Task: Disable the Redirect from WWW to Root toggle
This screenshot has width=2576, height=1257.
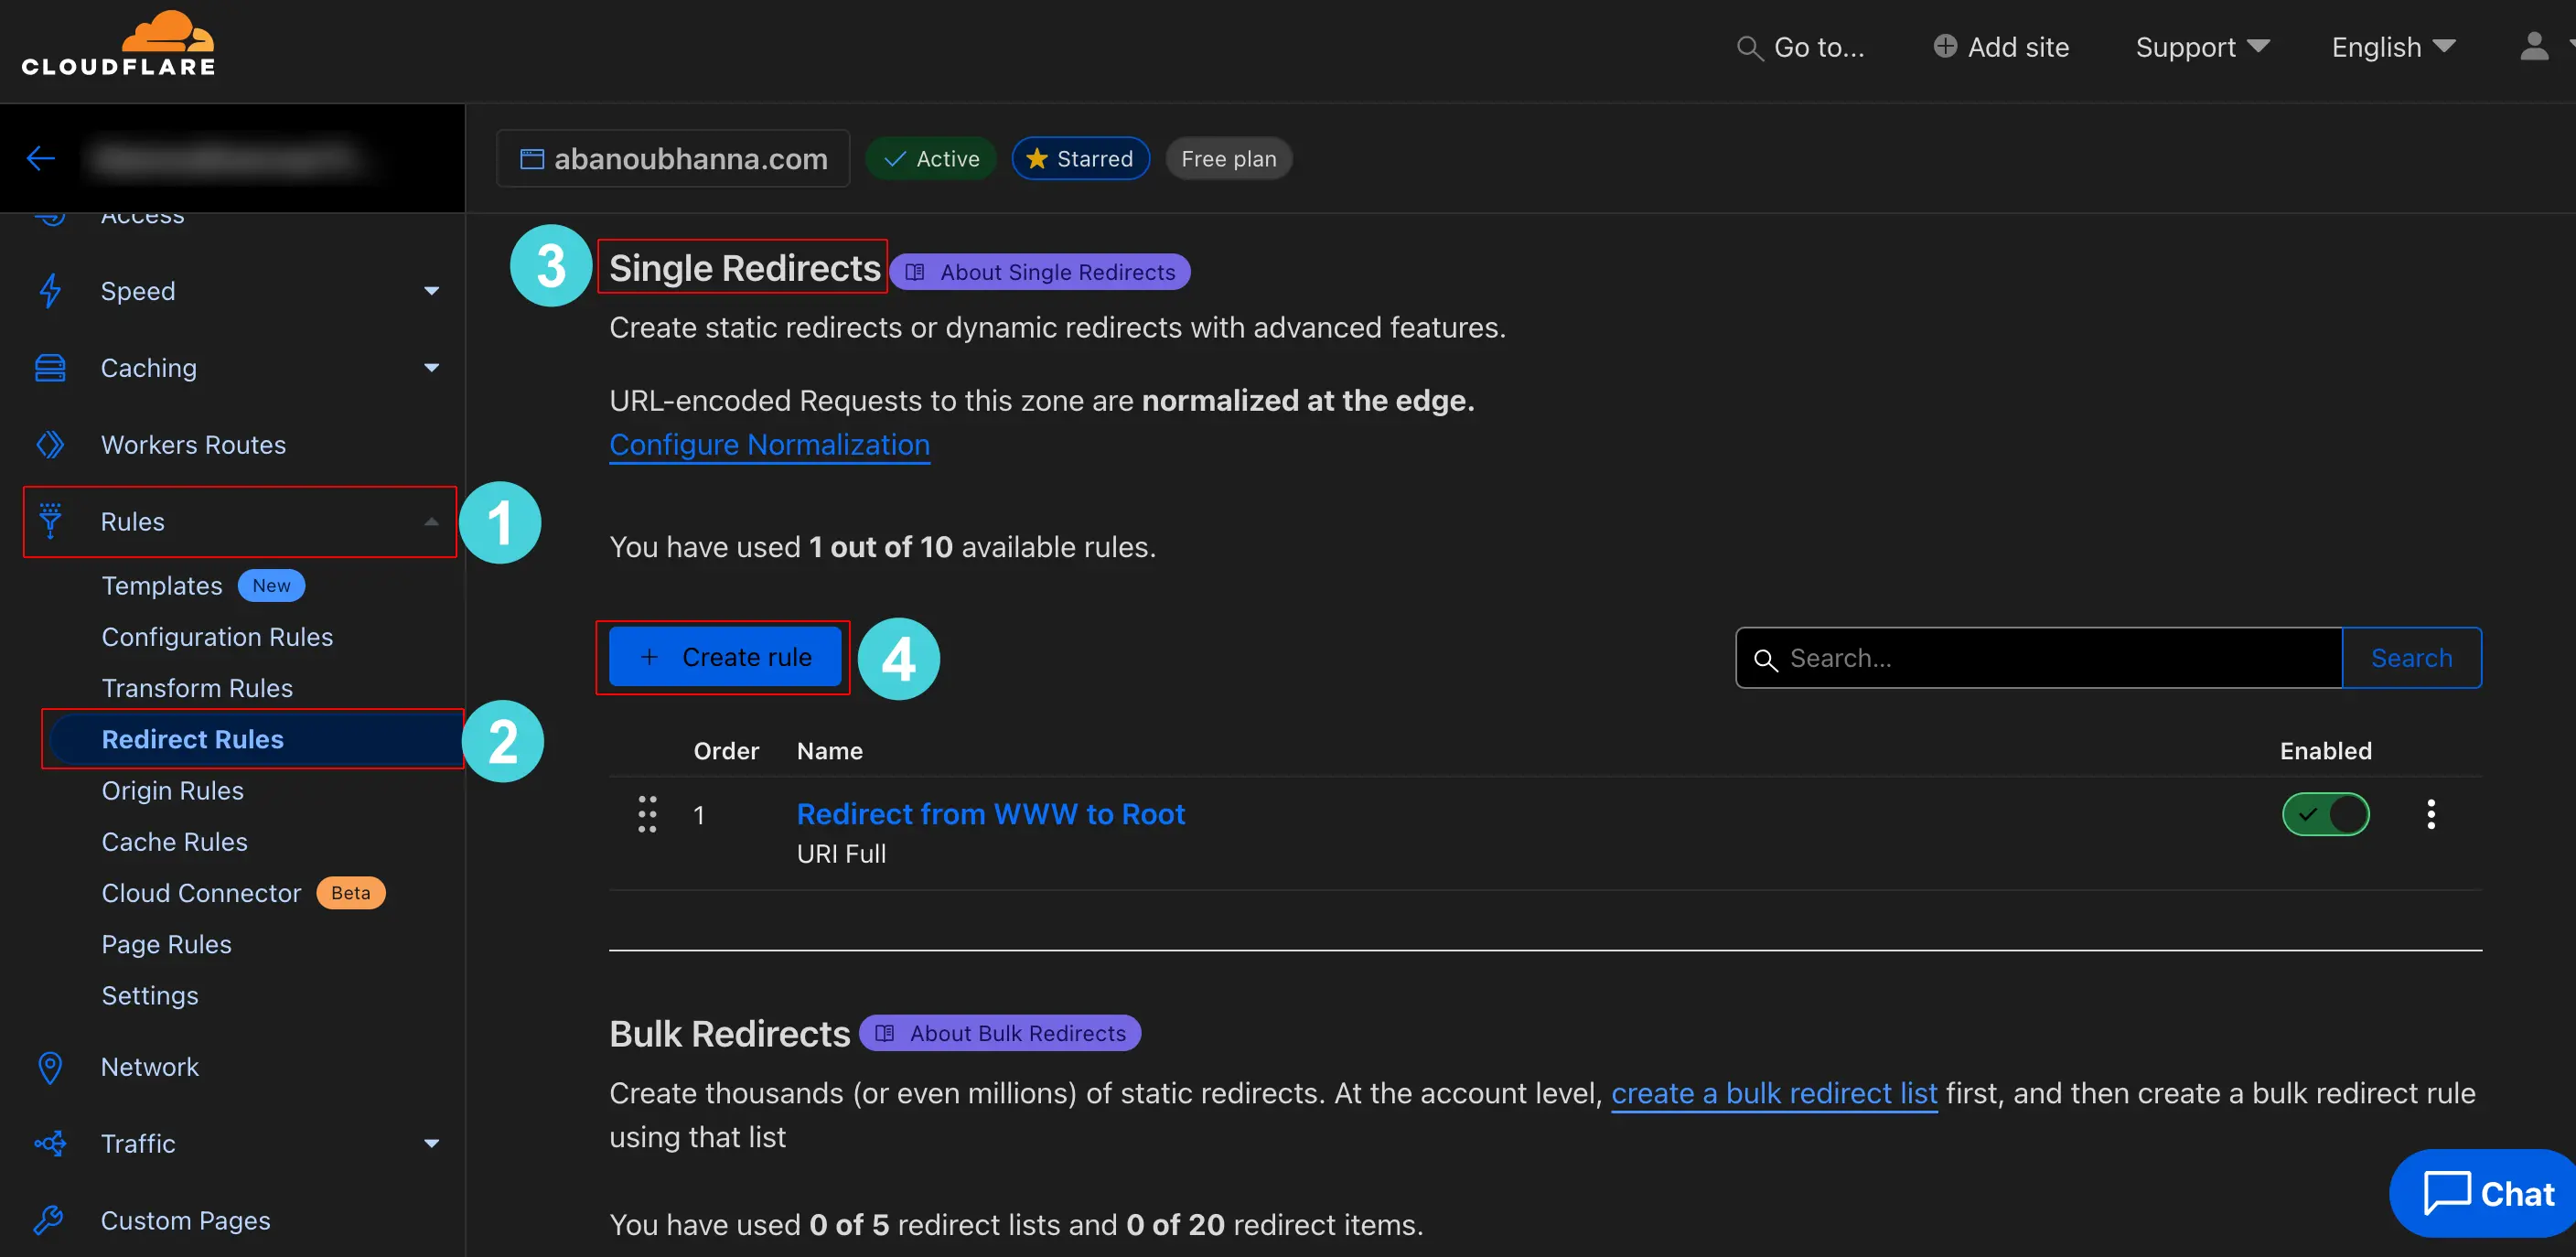Action: coord(2325,814)
